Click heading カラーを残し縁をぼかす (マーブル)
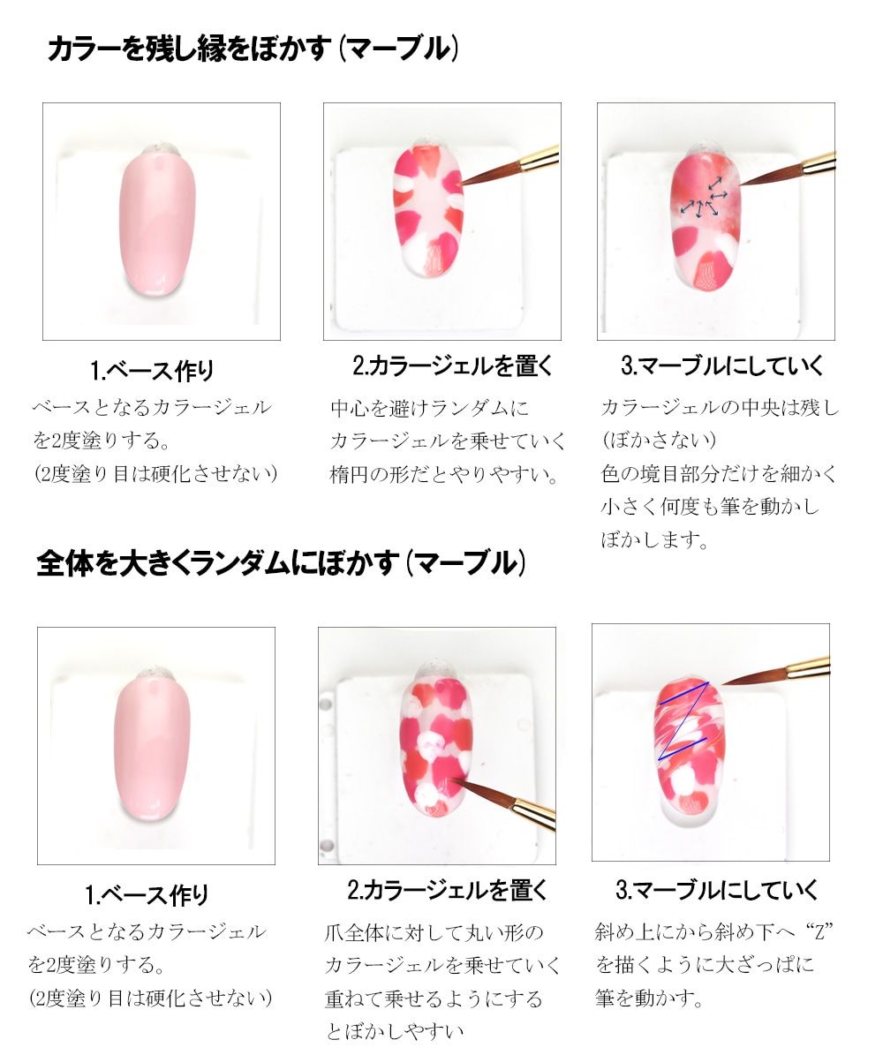 (x=253, y=49)
